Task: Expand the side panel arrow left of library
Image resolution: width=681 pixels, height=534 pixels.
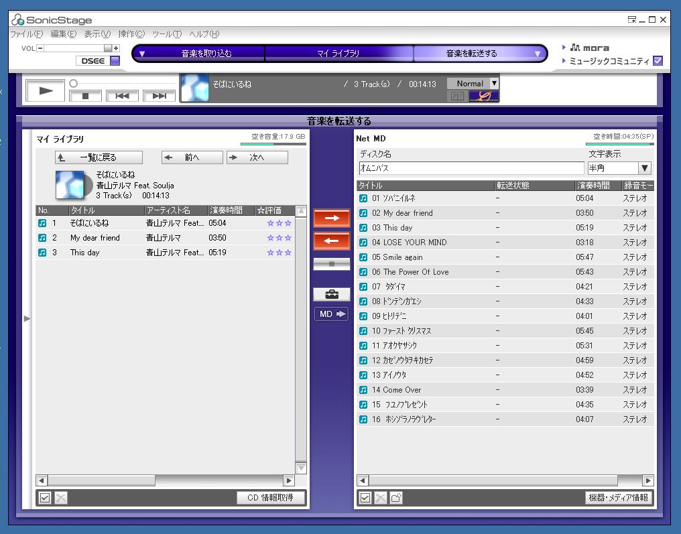Action: [27, 319]
